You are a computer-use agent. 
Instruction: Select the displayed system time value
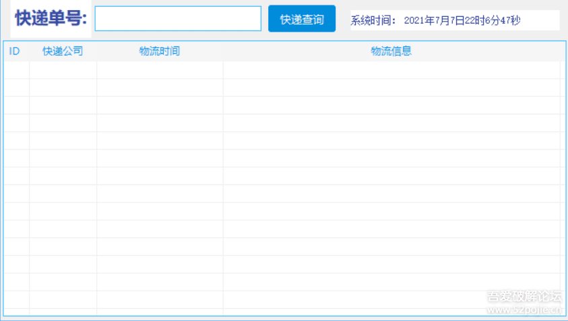pos(462,20)
